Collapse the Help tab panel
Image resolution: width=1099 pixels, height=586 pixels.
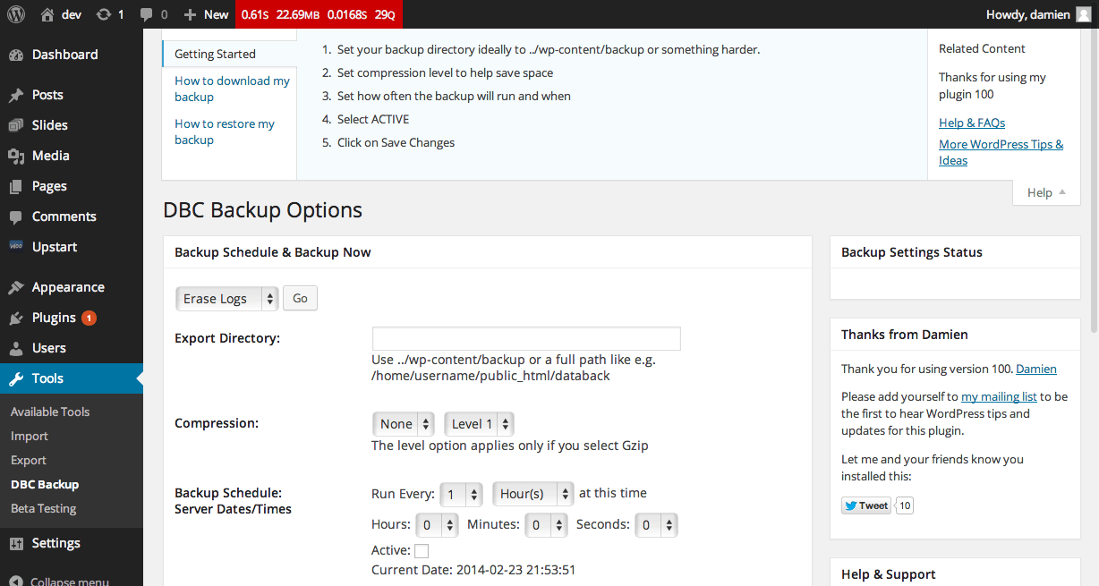click(x=1046, y=192)
